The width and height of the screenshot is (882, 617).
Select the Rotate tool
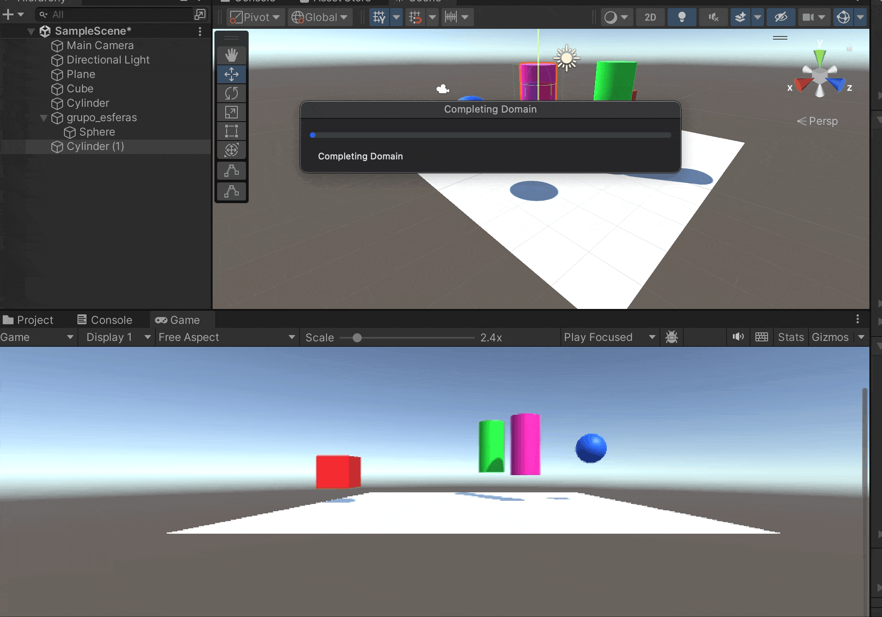coord(232,93)
